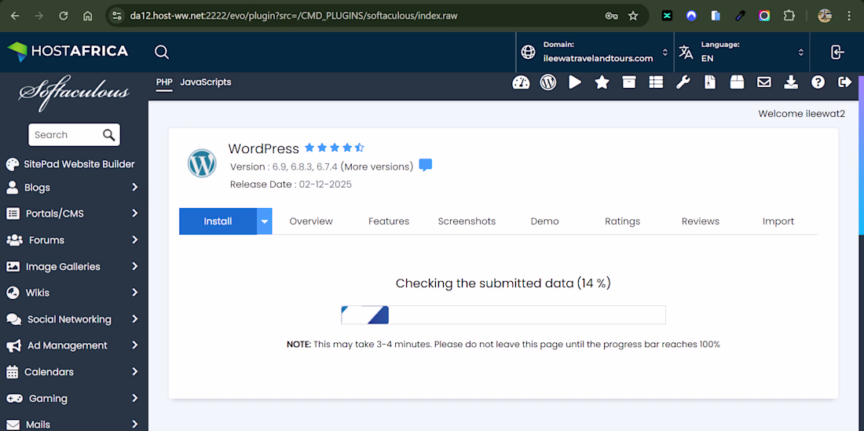Open the Language selector dropdown
This screenshot has width=864, height=431.
741,53
